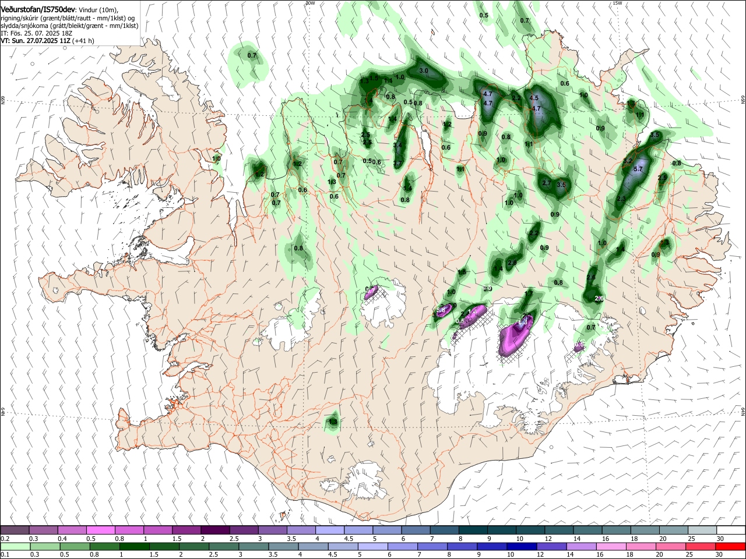Pick the pure red above-30 lower legend swatch
Viewport: 746px width, 559px height.
pos(730,547)
